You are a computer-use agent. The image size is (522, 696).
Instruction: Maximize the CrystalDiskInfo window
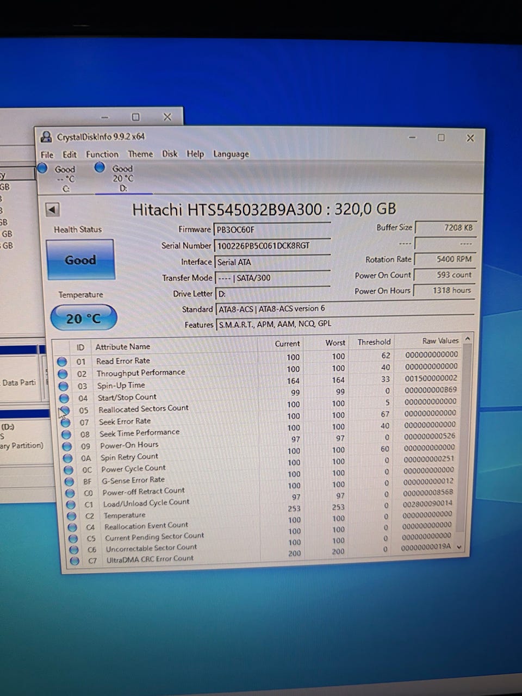[x=441, y=138]
